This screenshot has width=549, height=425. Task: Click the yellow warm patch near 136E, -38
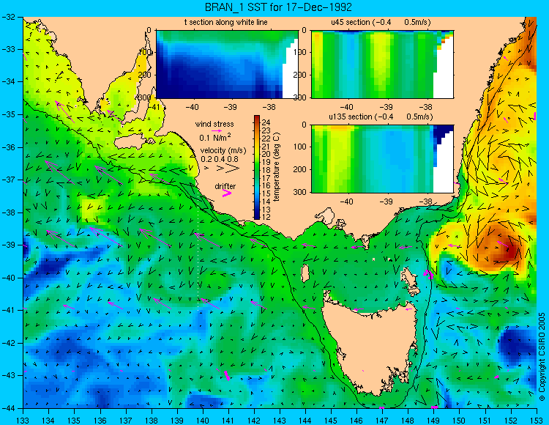pos(93,210)
